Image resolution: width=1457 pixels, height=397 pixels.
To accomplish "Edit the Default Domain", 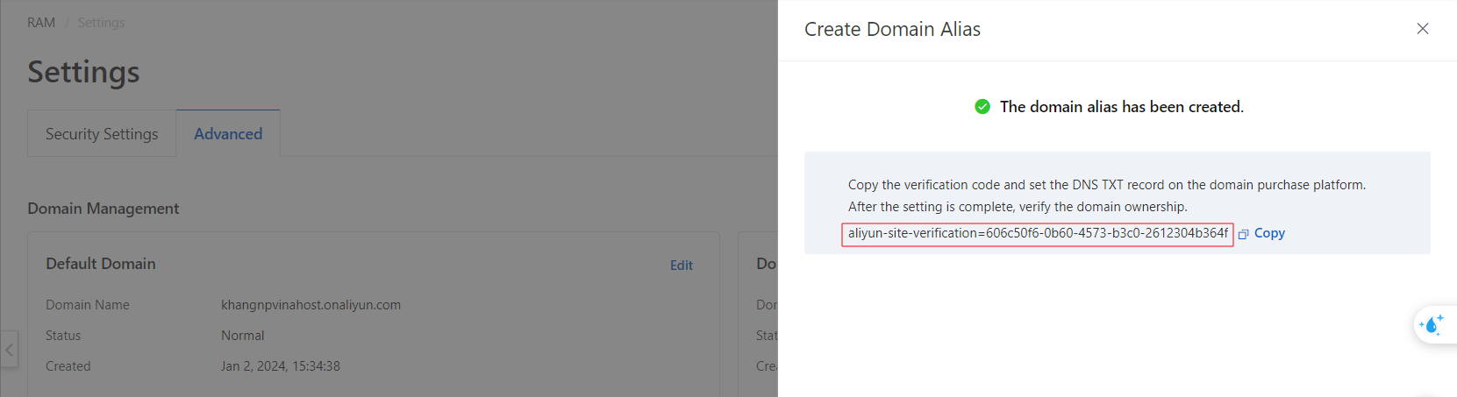I will [x=681, y=266].
